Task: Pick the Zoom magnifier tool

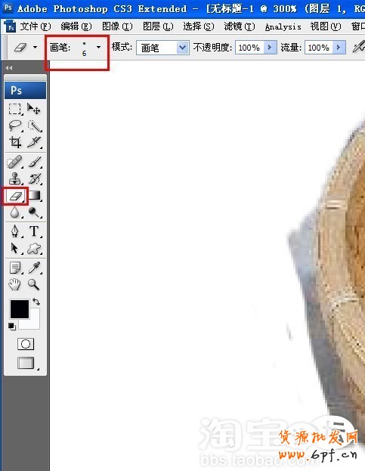Action: [x=33, y=284]
